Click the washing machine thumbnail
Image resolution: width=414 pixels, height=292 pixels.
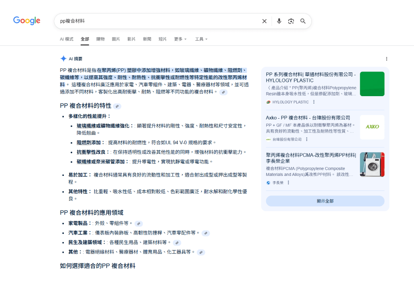point(372,165)
